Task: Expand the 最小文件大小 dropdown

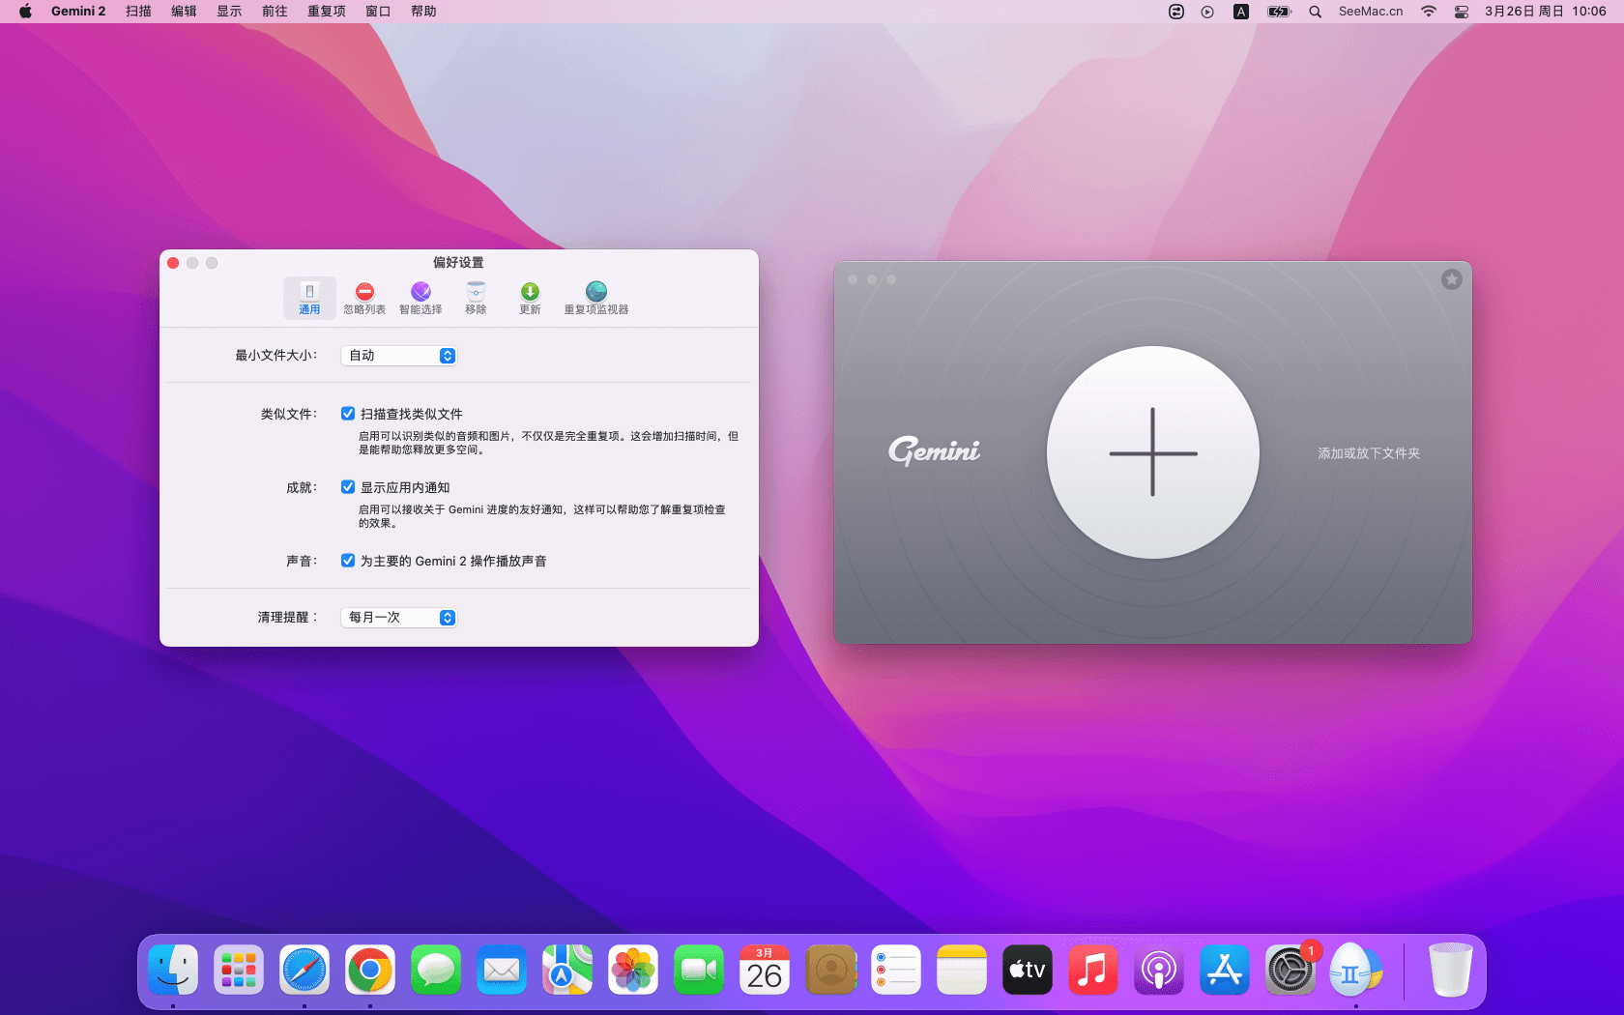Action: pos(398,356)
